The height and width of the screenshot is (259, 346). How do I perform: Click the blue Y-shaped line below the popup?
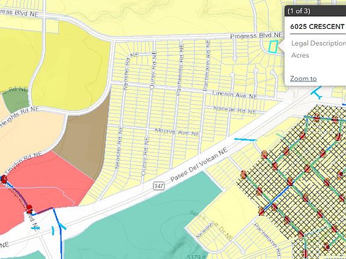(317, 92)
